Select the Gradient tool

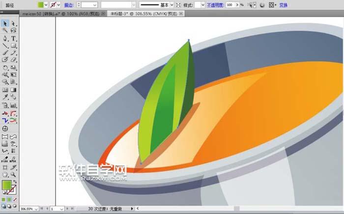pos(13,90)
